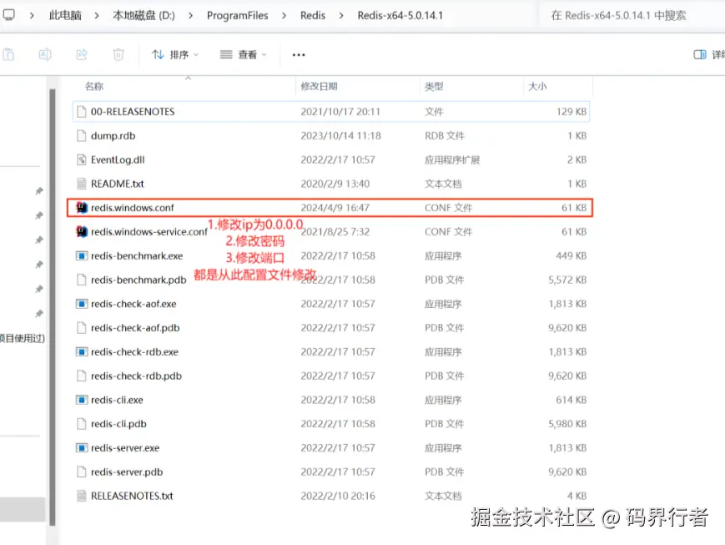The image size is (725, 545).
Task: Go to Redis folder in breadcrumb
Action: coord(313,15)
